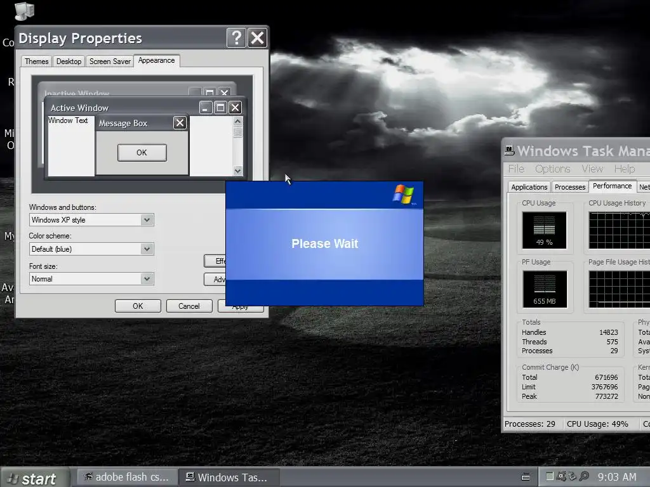Switch to the Themes tab
This screenshot has height=487, width=650.
click(36, 62)
